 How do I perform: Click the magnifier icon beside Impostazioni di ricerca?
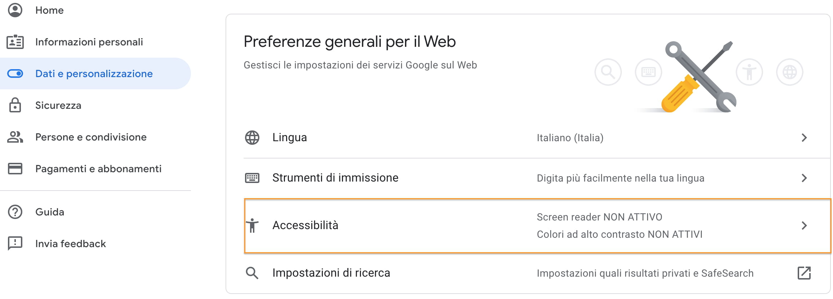click(252, 273)
